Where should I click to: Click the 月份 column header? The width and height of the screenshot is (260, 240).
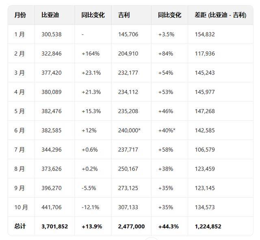point(20,15)
